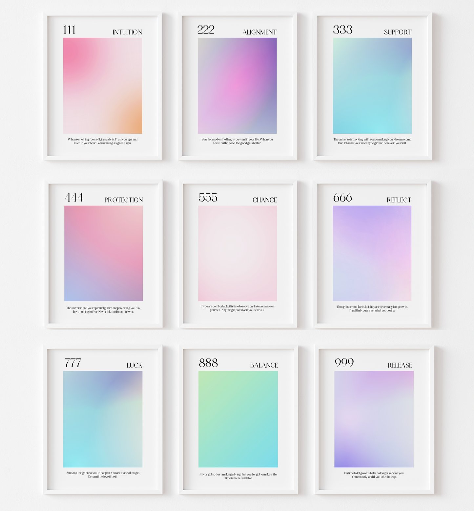Click the caption text below the 999 gradient
Image resolution: width=474 pixels, height=511 pixels.
[x=374, y=475]
